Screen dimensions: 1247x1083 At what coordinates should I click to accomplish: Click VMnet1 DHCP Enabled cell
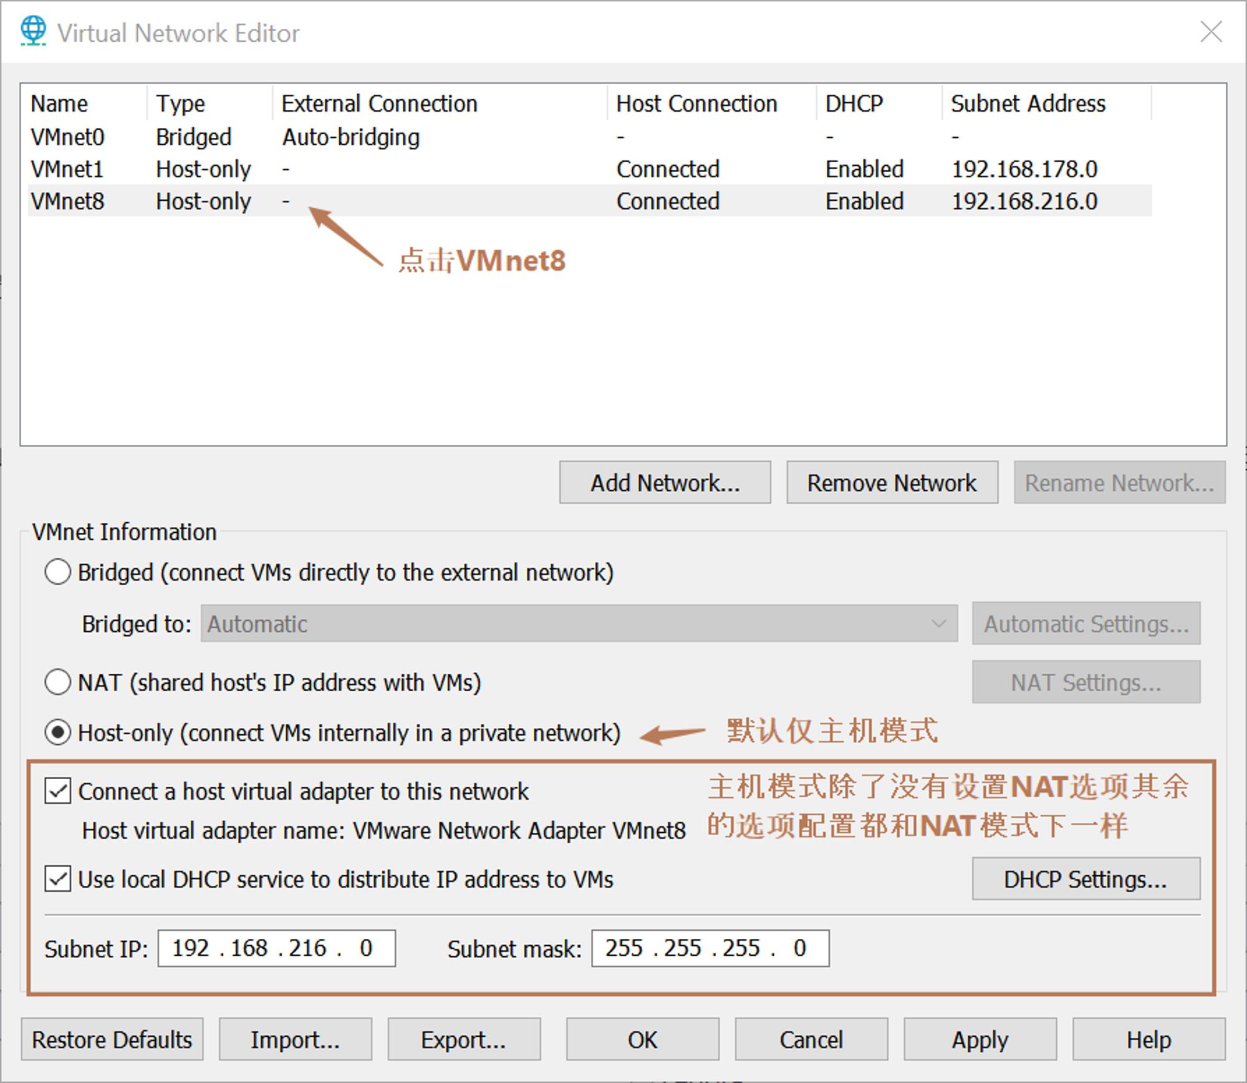pyautogui.click(x=864, y=169)
